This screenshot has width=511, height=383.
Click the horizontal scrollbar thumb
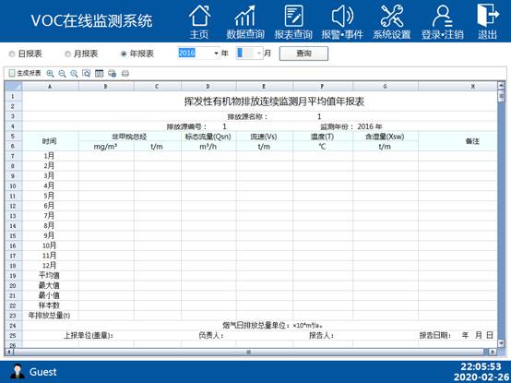[x=249, y=352]
